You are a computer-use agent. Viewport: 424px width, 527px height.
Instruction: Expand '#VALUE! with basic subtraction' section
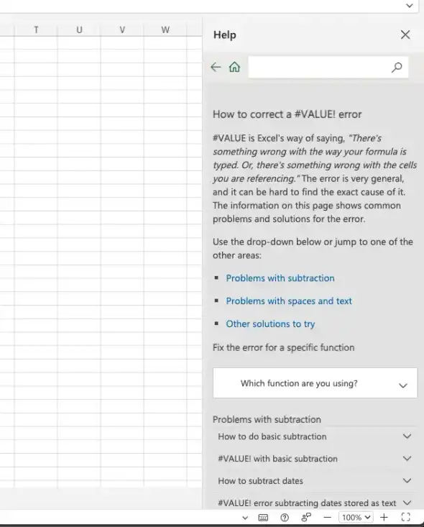[x=315, y=459]
